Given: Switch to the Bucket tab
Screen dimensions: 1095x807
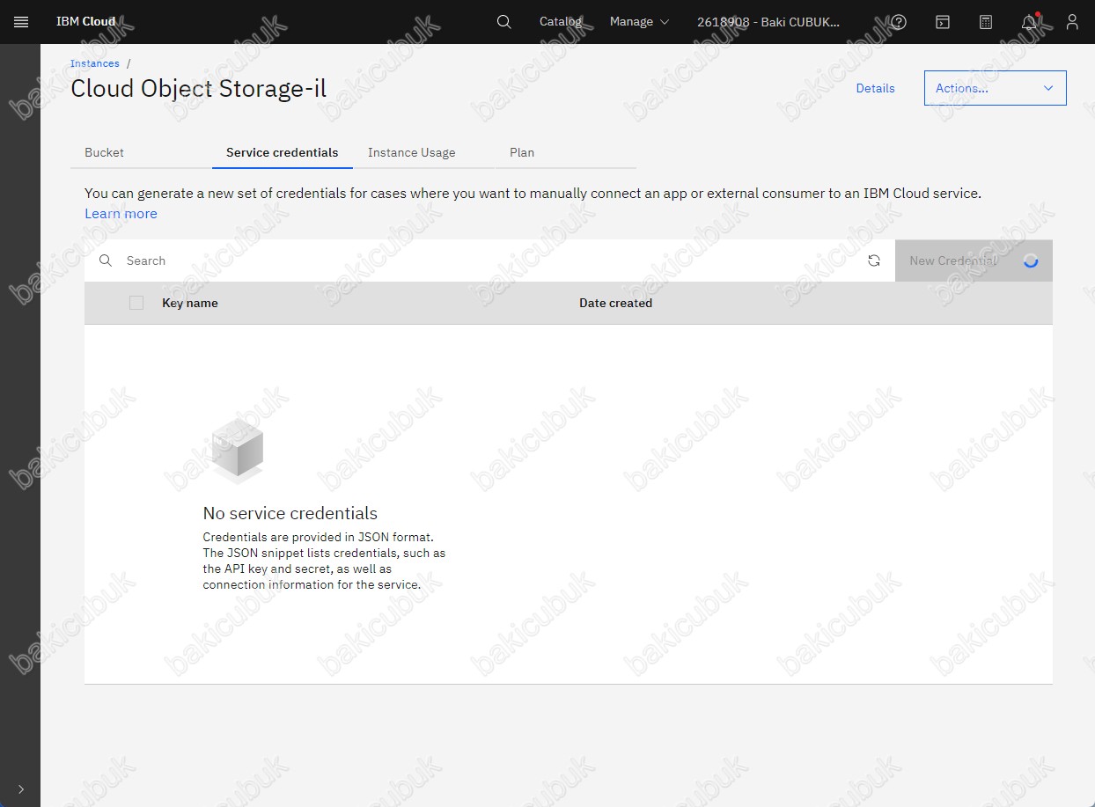Looking at the screenshot, I should [x=141, y=152].
